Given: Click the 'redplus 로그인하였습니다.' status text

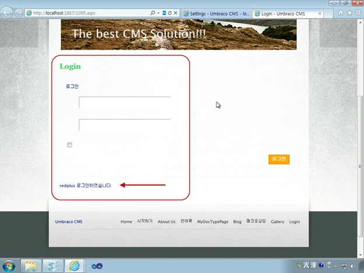Looking at the screenshot, I should (x=86, y=185).
